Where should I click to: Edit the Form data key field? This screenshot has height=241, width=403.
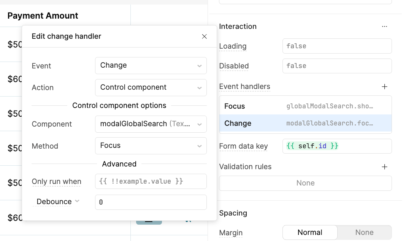pyautogui.click(x=336, y=146)
